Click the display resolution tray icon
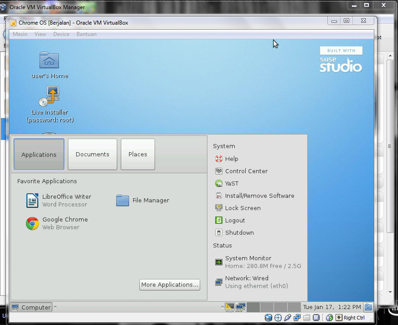Screen dimensions: 398x325 pos(230,307)
